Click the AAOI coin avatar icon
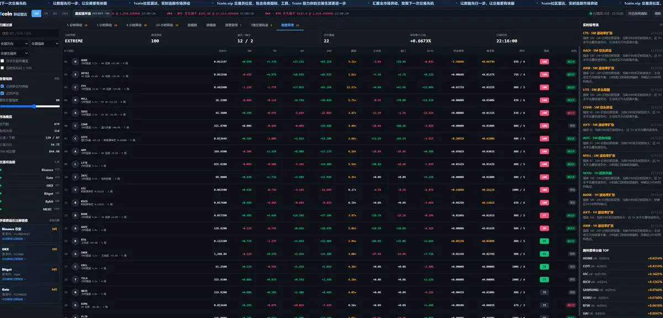The width and height of the screenshot is (663, 318). (x=75, y=227)
